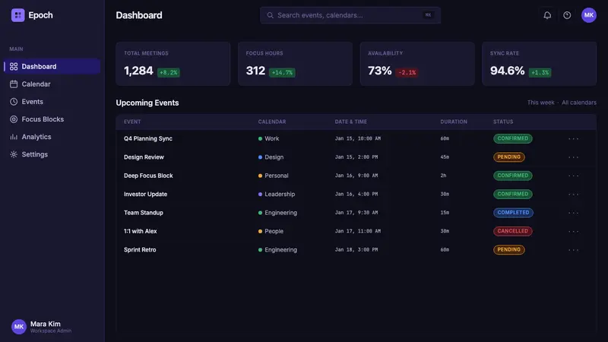Click the Work calendar label
Screen dimensions: 608x342
272,138
